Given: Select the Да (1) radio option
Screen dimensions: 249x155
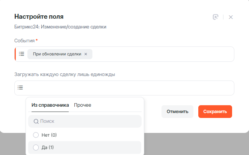Looking at the screenshot, I should click(36, 148).
